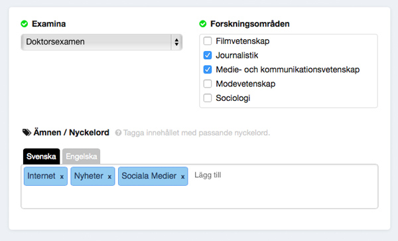Switch to the Svenska tab
This screenshot has height=241, width=398.
tap(41, 157)
